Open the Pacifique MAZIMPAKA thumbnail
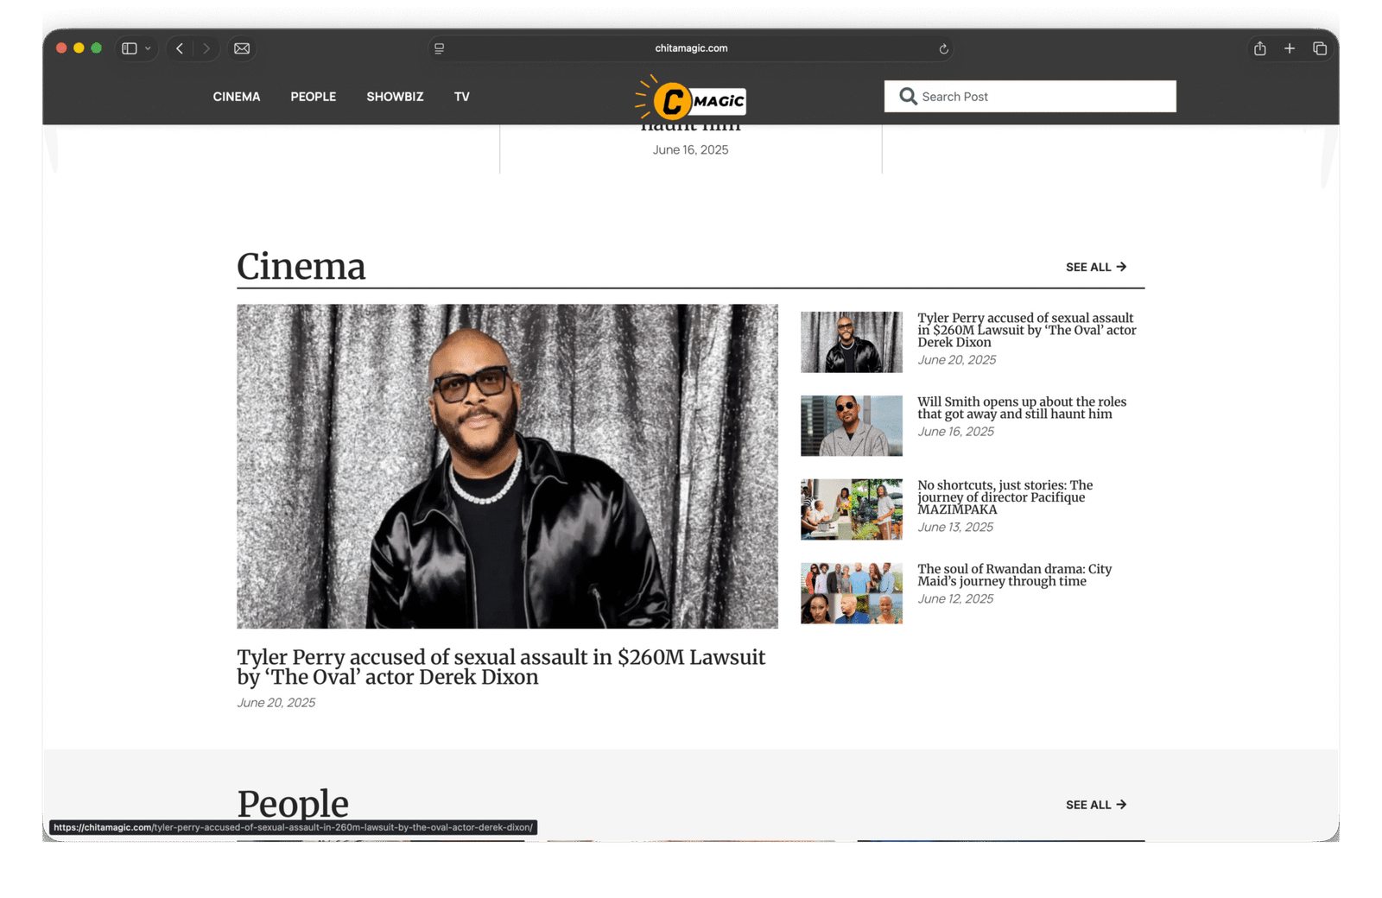This screenshot has height=898, width=1382. coord(852,509)
